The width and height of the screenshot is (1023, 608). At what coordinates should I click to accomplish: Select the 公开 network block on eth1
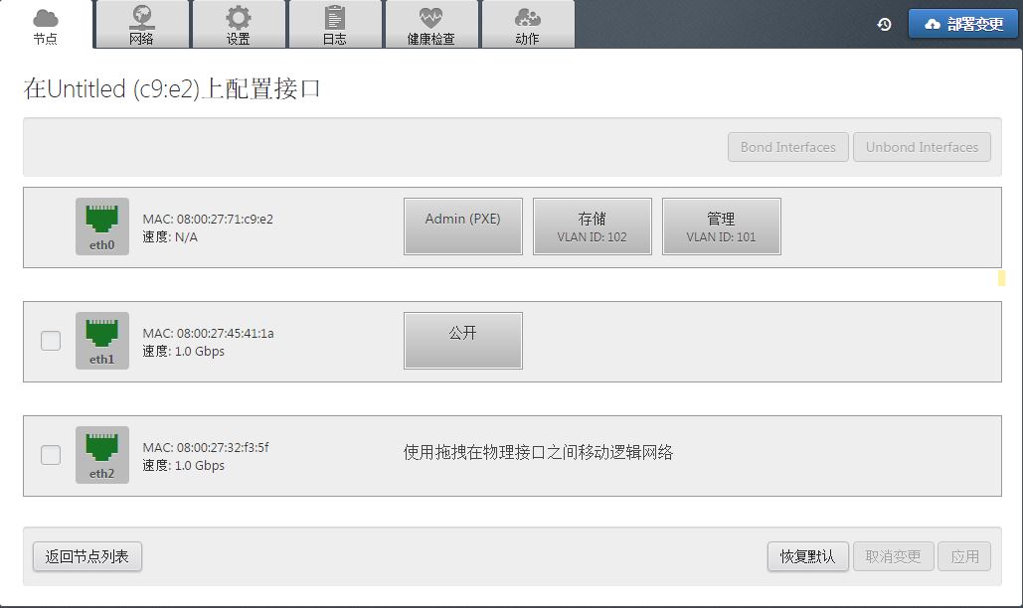(x=462, y=340)
